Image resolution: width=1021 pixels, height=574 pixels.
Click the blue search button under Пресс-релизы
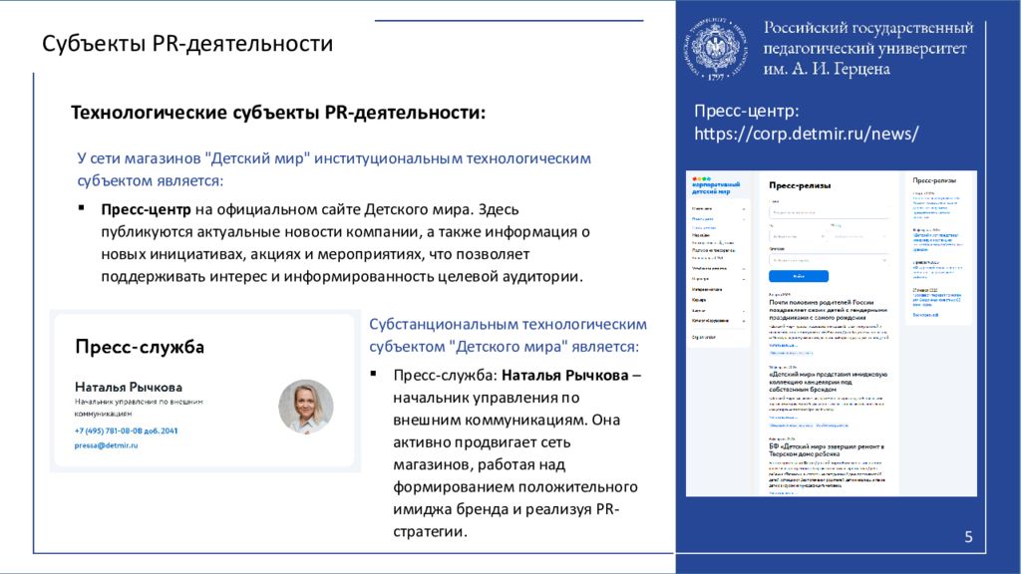[799, 276]
